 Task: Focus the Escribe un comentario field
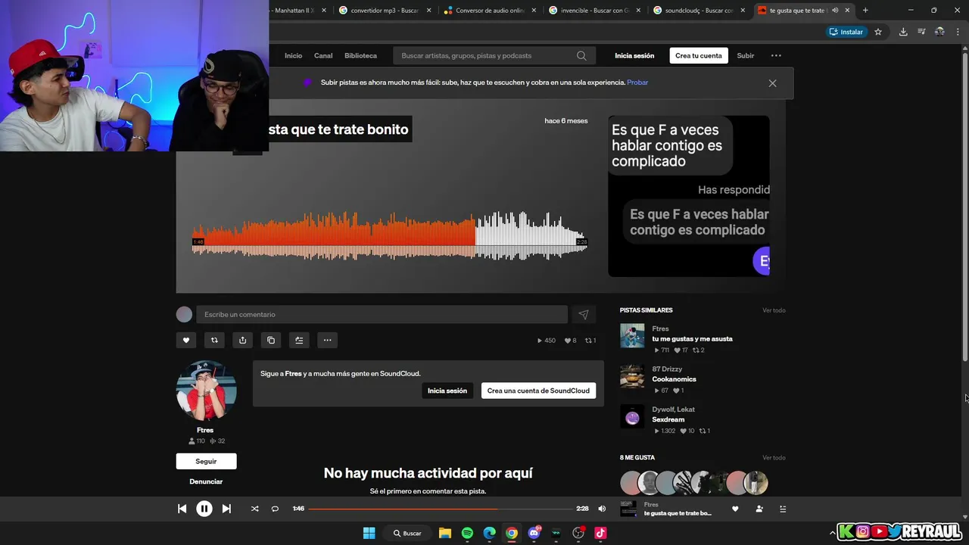pos(382,314)
